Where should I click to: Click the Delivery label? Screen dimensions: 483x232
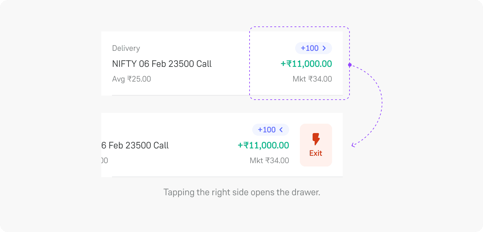pyautogui.click(x=126, y=48)
